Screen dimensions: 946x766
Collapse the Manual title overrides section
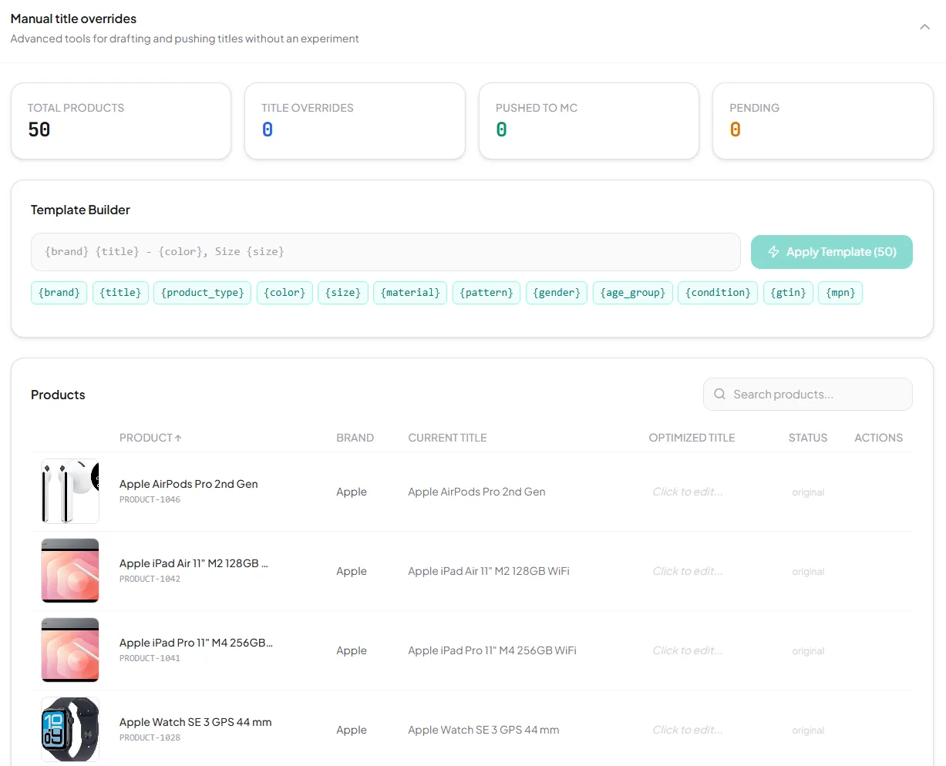(x=924, y=27)
